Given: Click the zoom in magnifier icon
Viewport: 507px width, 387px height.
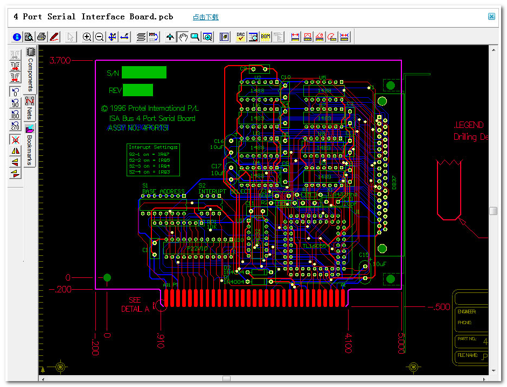Looking at the screenshot, I should pyautogui.click(x=87, y=37).
